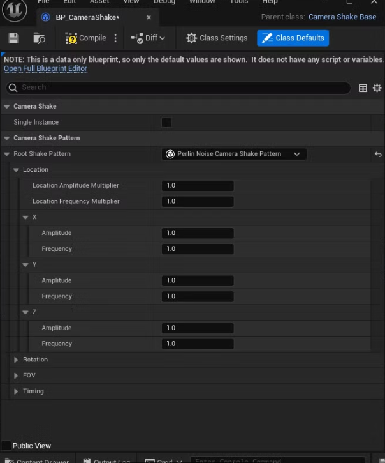This screenshot has height=463, width=385.
Task: Click the Z Amplitude value field
Action: (198, 328)
